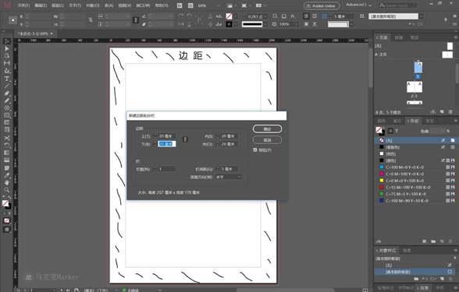Click the Adobe Stock icon in top bar
Viewport: 459px width, 292px height.
(x=190, y=5)
